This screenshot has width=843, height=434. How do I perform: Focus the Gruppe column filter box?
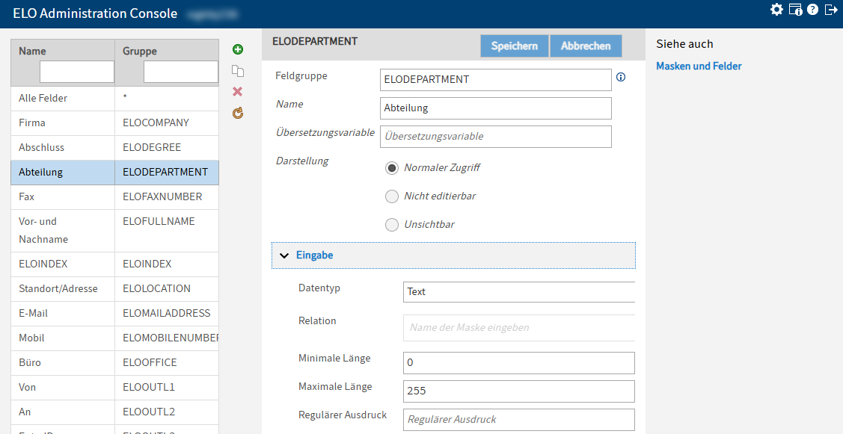pyautogui.click(x=181, y=72)
